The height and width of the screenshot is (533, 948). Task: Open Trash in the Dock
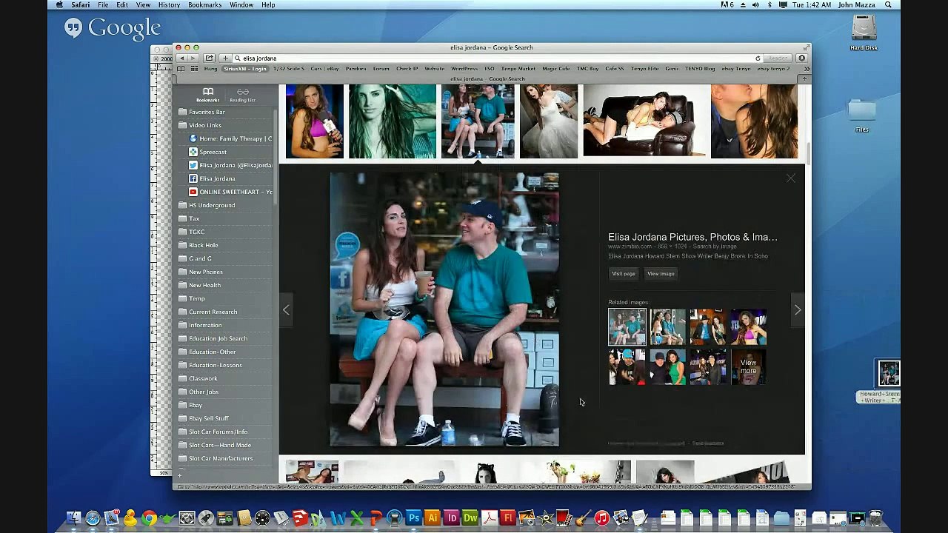point(875,518)
